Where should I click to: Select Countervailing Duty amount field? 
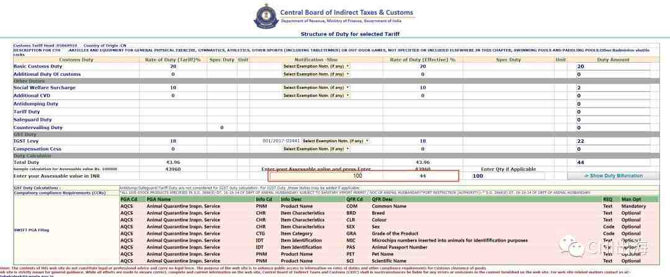613,128
